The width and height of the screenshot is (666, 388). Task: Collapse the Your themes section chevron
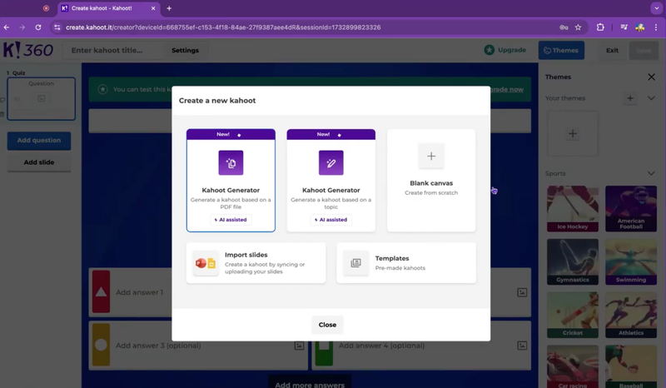click(x=651, y=98)
